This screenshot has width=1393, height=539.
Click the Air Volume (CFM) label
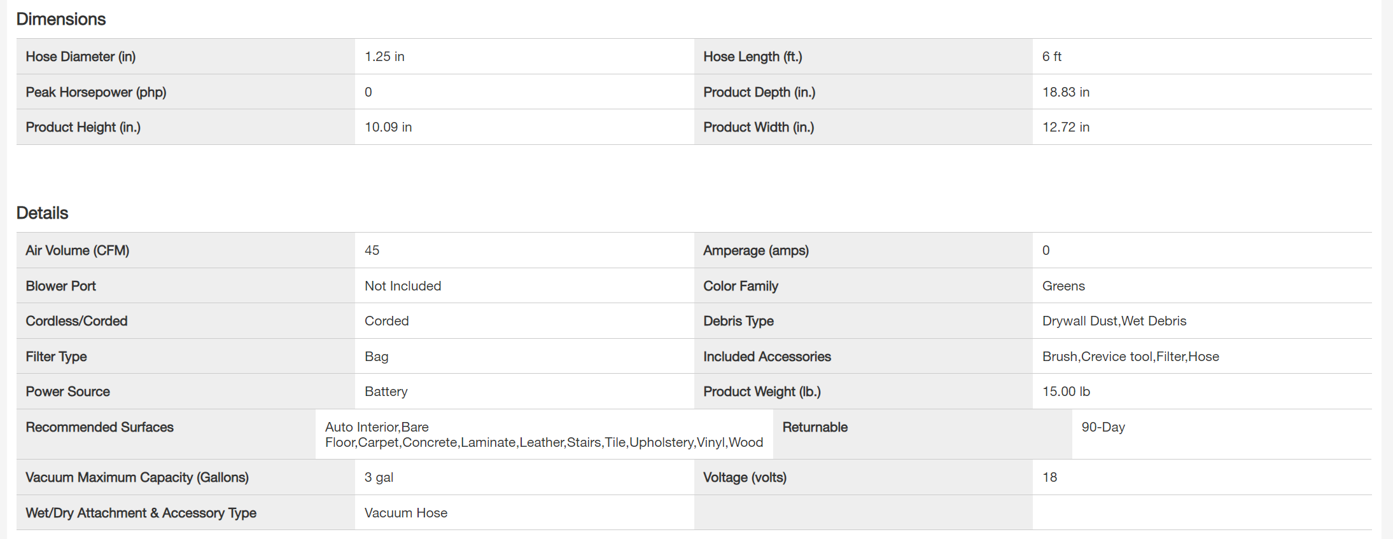(x=77, y=250)
